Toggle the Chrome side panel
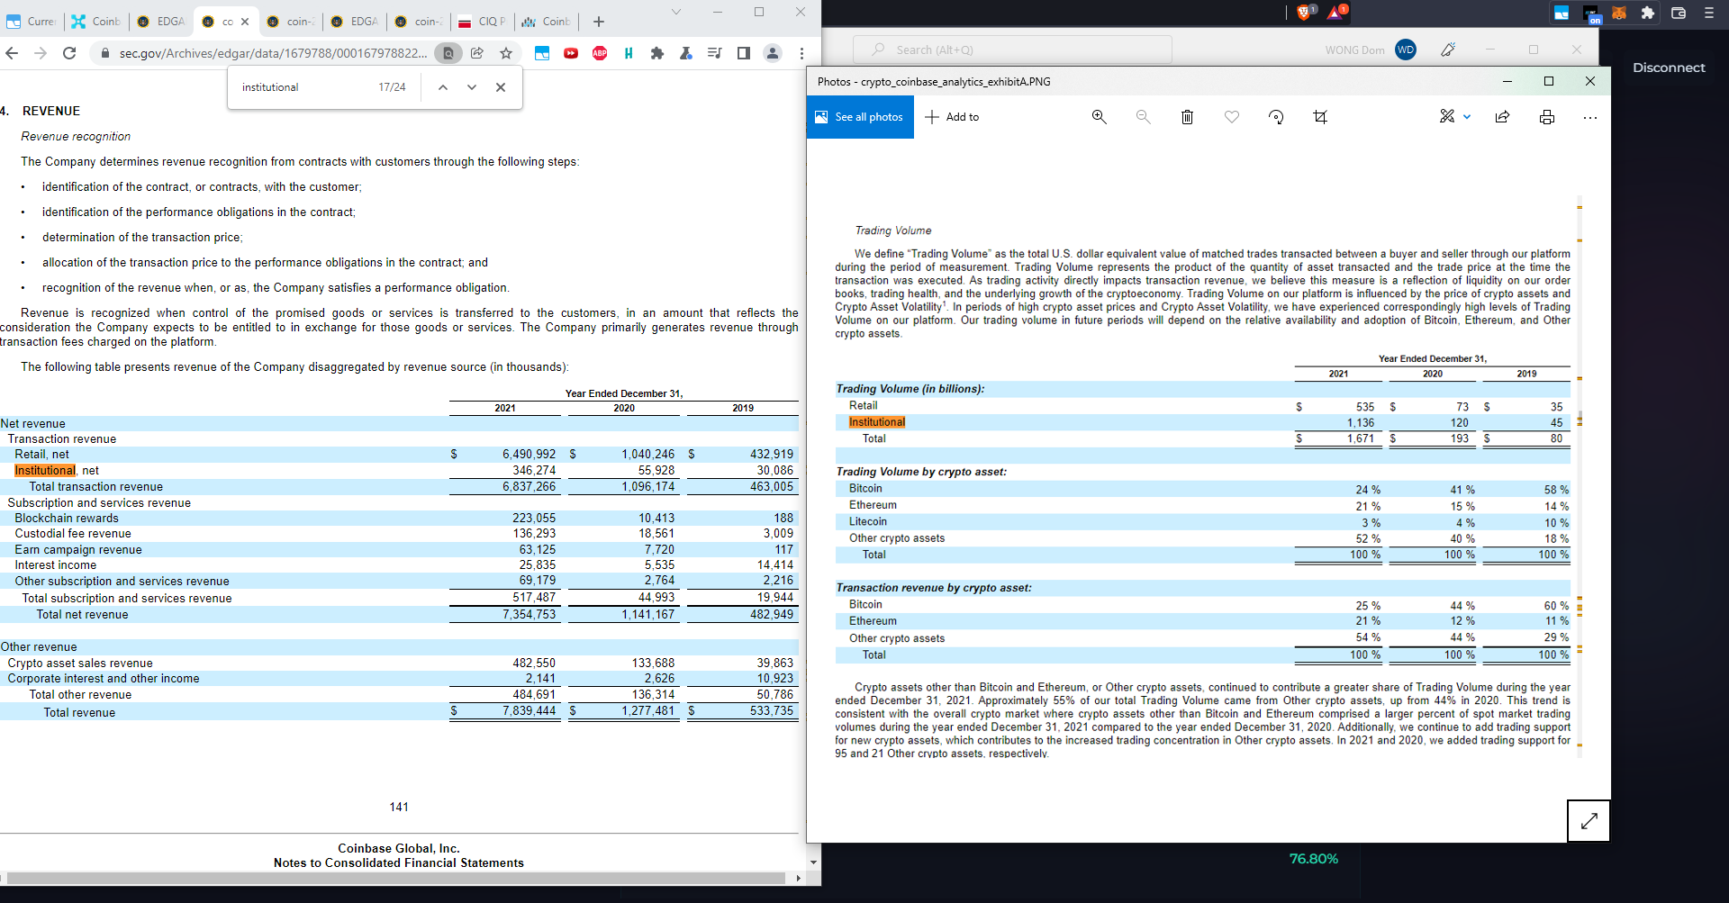Screen dimensions: 1729x903 coord(743,53)
